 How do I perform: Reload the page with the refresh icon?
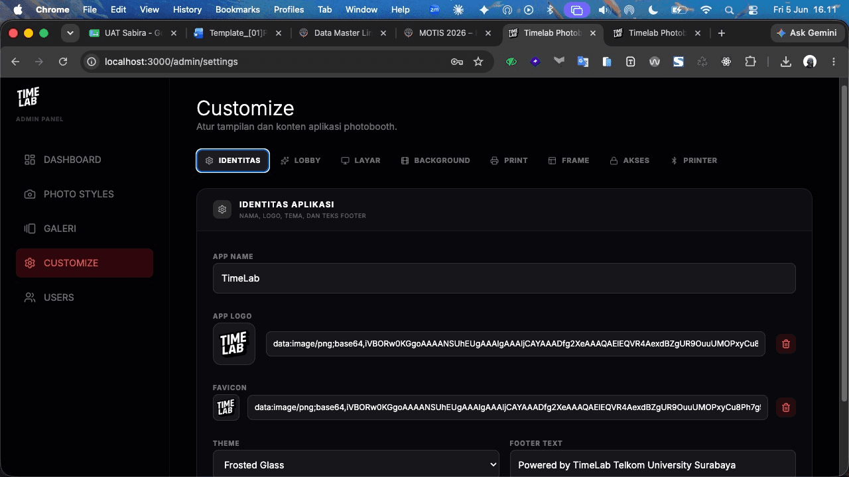pos(63,62)
